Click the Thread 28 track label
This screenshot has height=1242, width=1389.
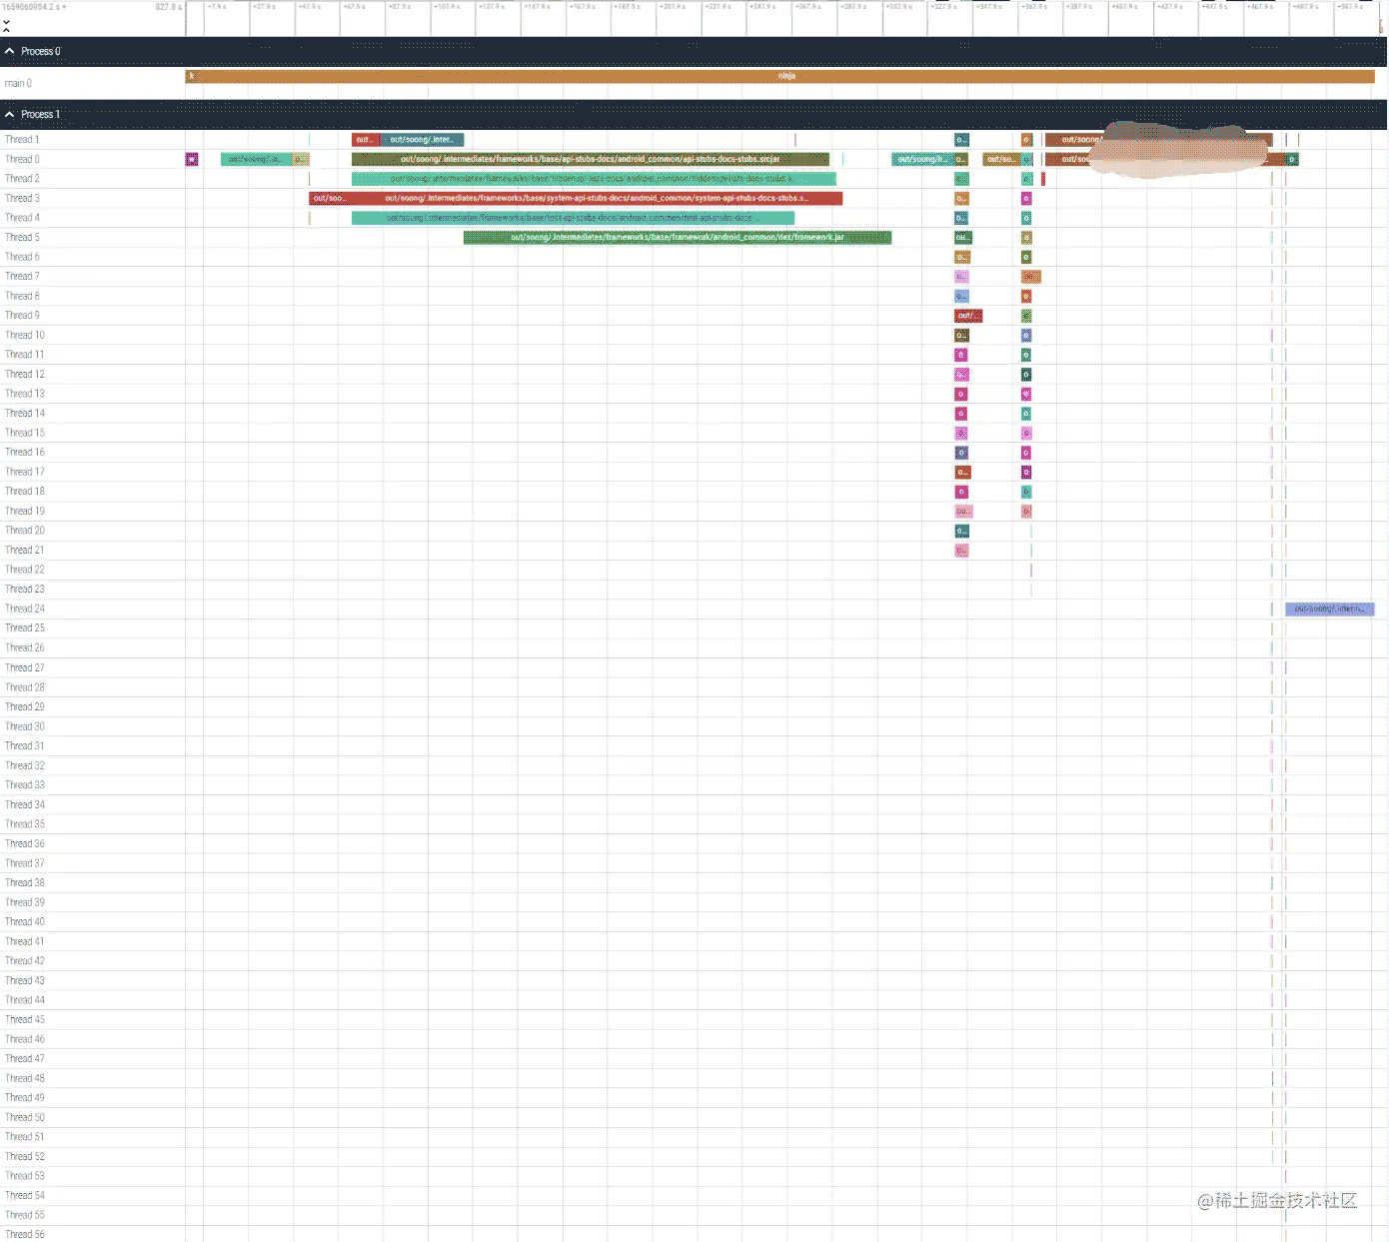pyautogui.click(x=25, y=687)
